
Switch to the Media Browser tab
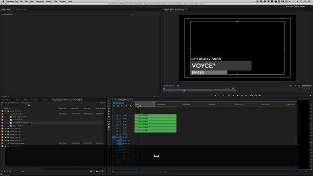point(6,100)
